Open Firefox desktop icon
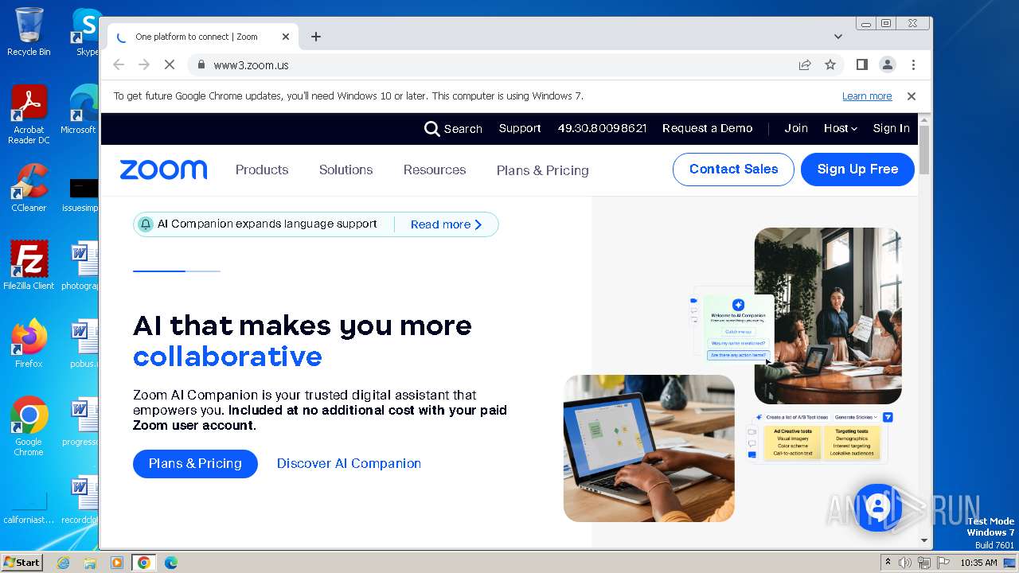This screenshot has width=1019, height=573. [x=29, y=343]
